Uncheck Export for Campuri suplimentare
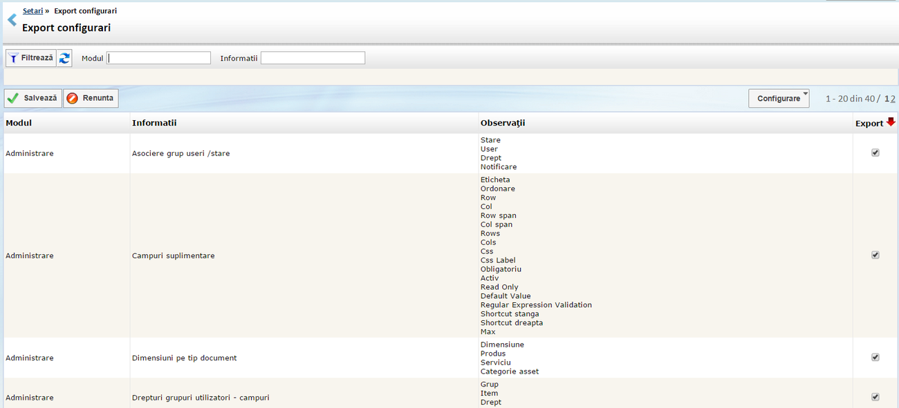 point(875,255)
